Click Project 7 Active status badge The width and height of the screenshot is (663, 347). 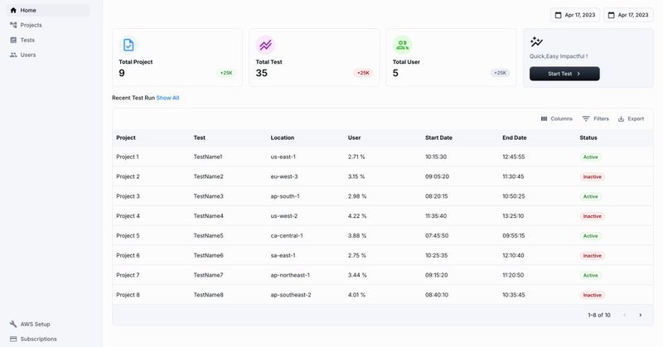pos(591,275)
